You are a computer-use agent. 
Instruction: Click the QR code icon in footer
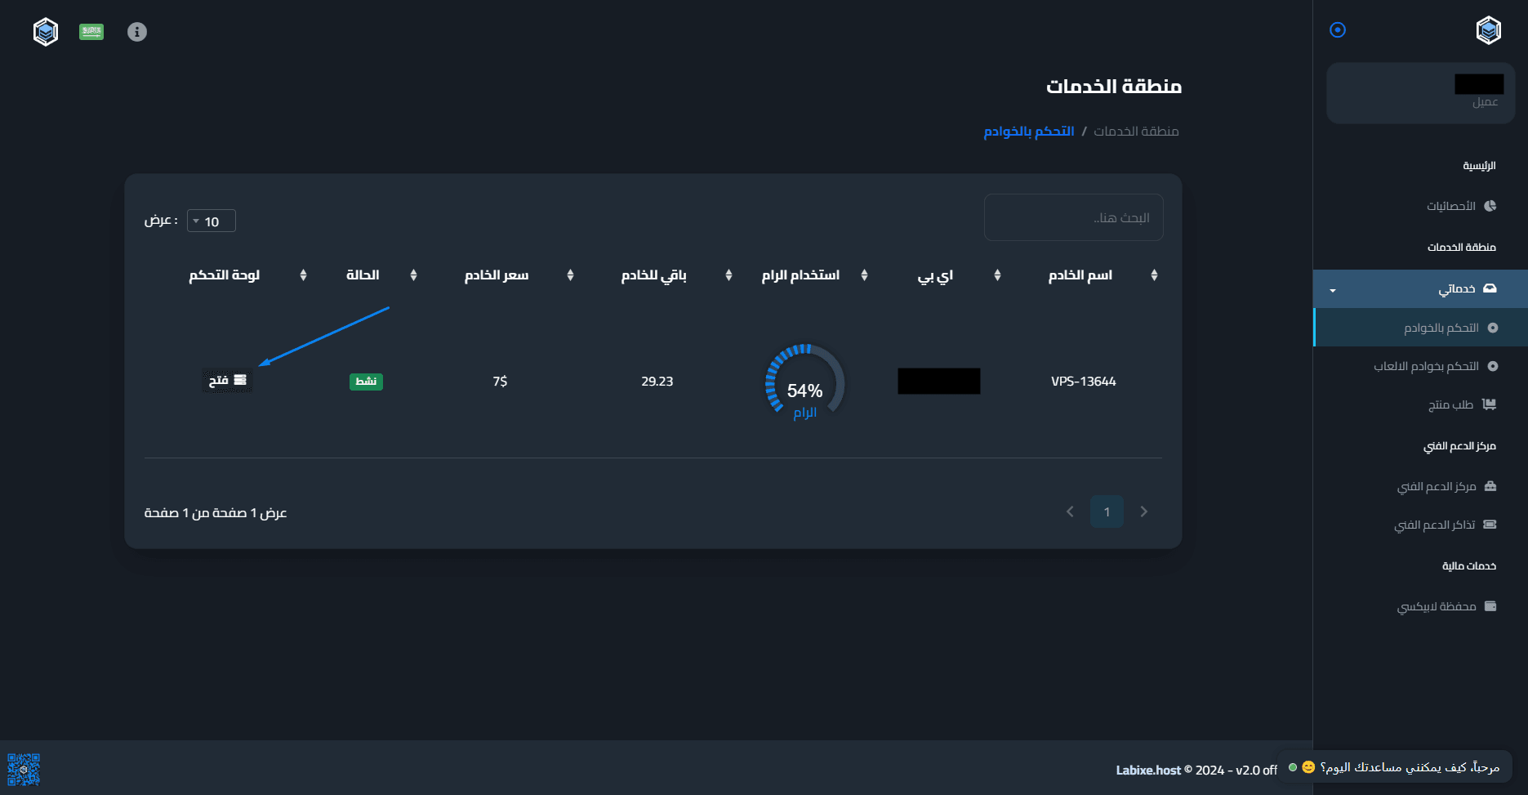[24, 770]
